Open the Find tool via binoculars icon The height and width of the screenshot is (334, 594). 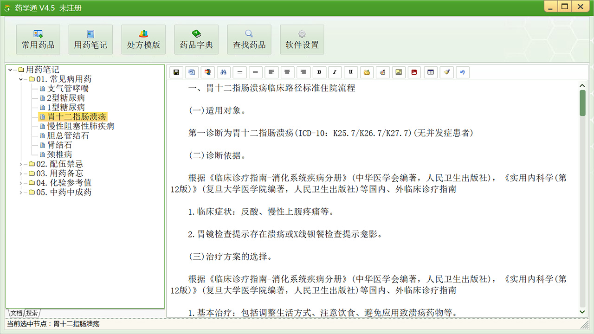point(223,72)
